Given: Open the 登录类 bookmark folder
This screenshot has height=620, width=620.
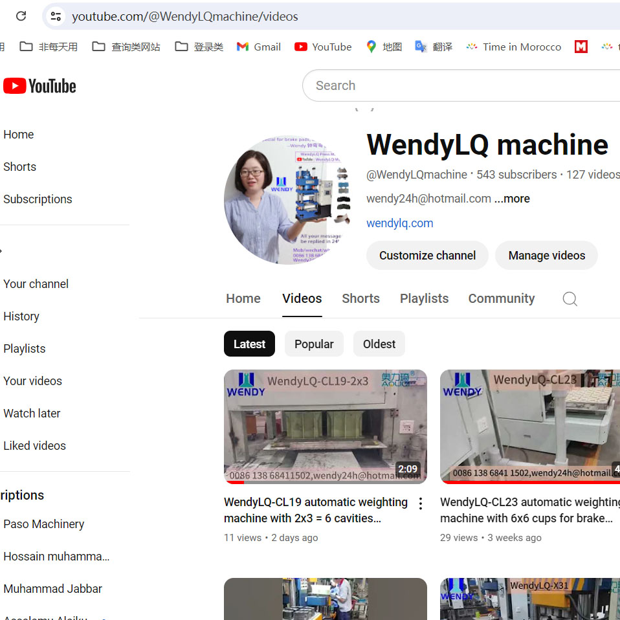Looking at the screenshot, I should coord(199,47).
